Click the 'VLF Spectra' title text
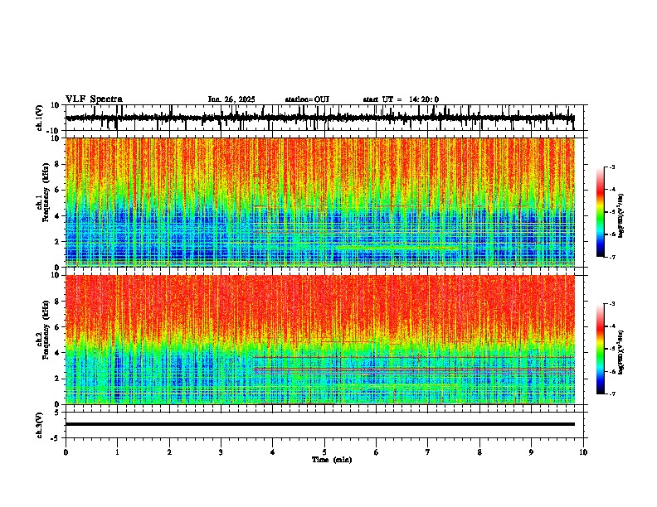 click(94, 99)
